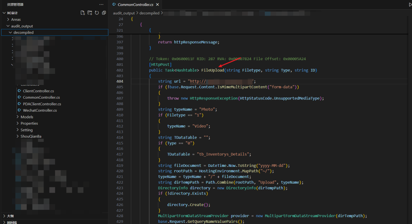
Task: Click line number 402 in the gutter
Action: point(120,70)
